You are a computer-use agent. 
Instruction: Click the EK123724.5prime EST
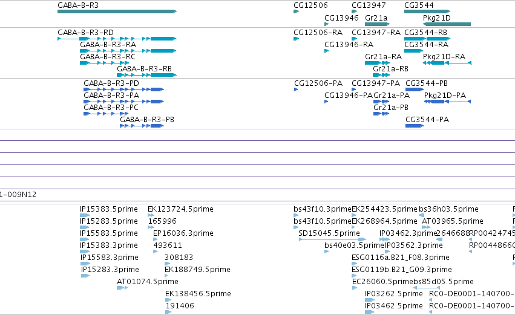(151, 215)
